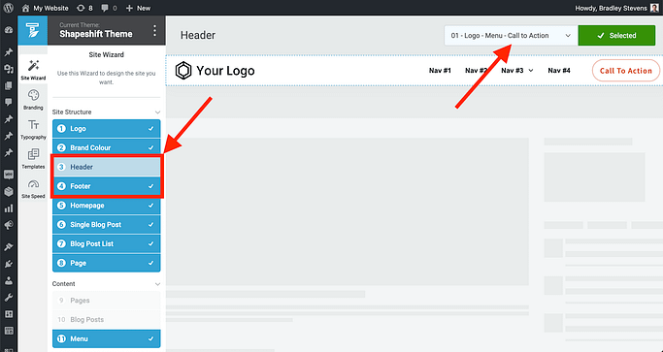
Task: Open the Plugins plug icon
Action: (x=9, y=264)
